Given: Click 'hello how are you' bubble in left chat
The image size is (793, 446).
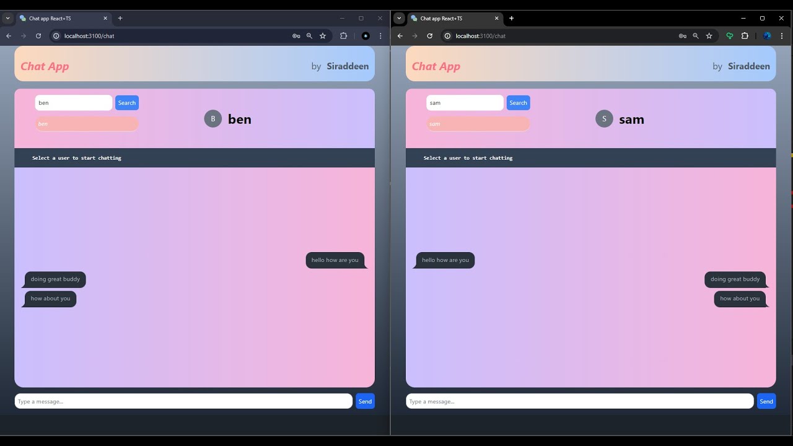Looking at the screenshot, I should [335, 260].
